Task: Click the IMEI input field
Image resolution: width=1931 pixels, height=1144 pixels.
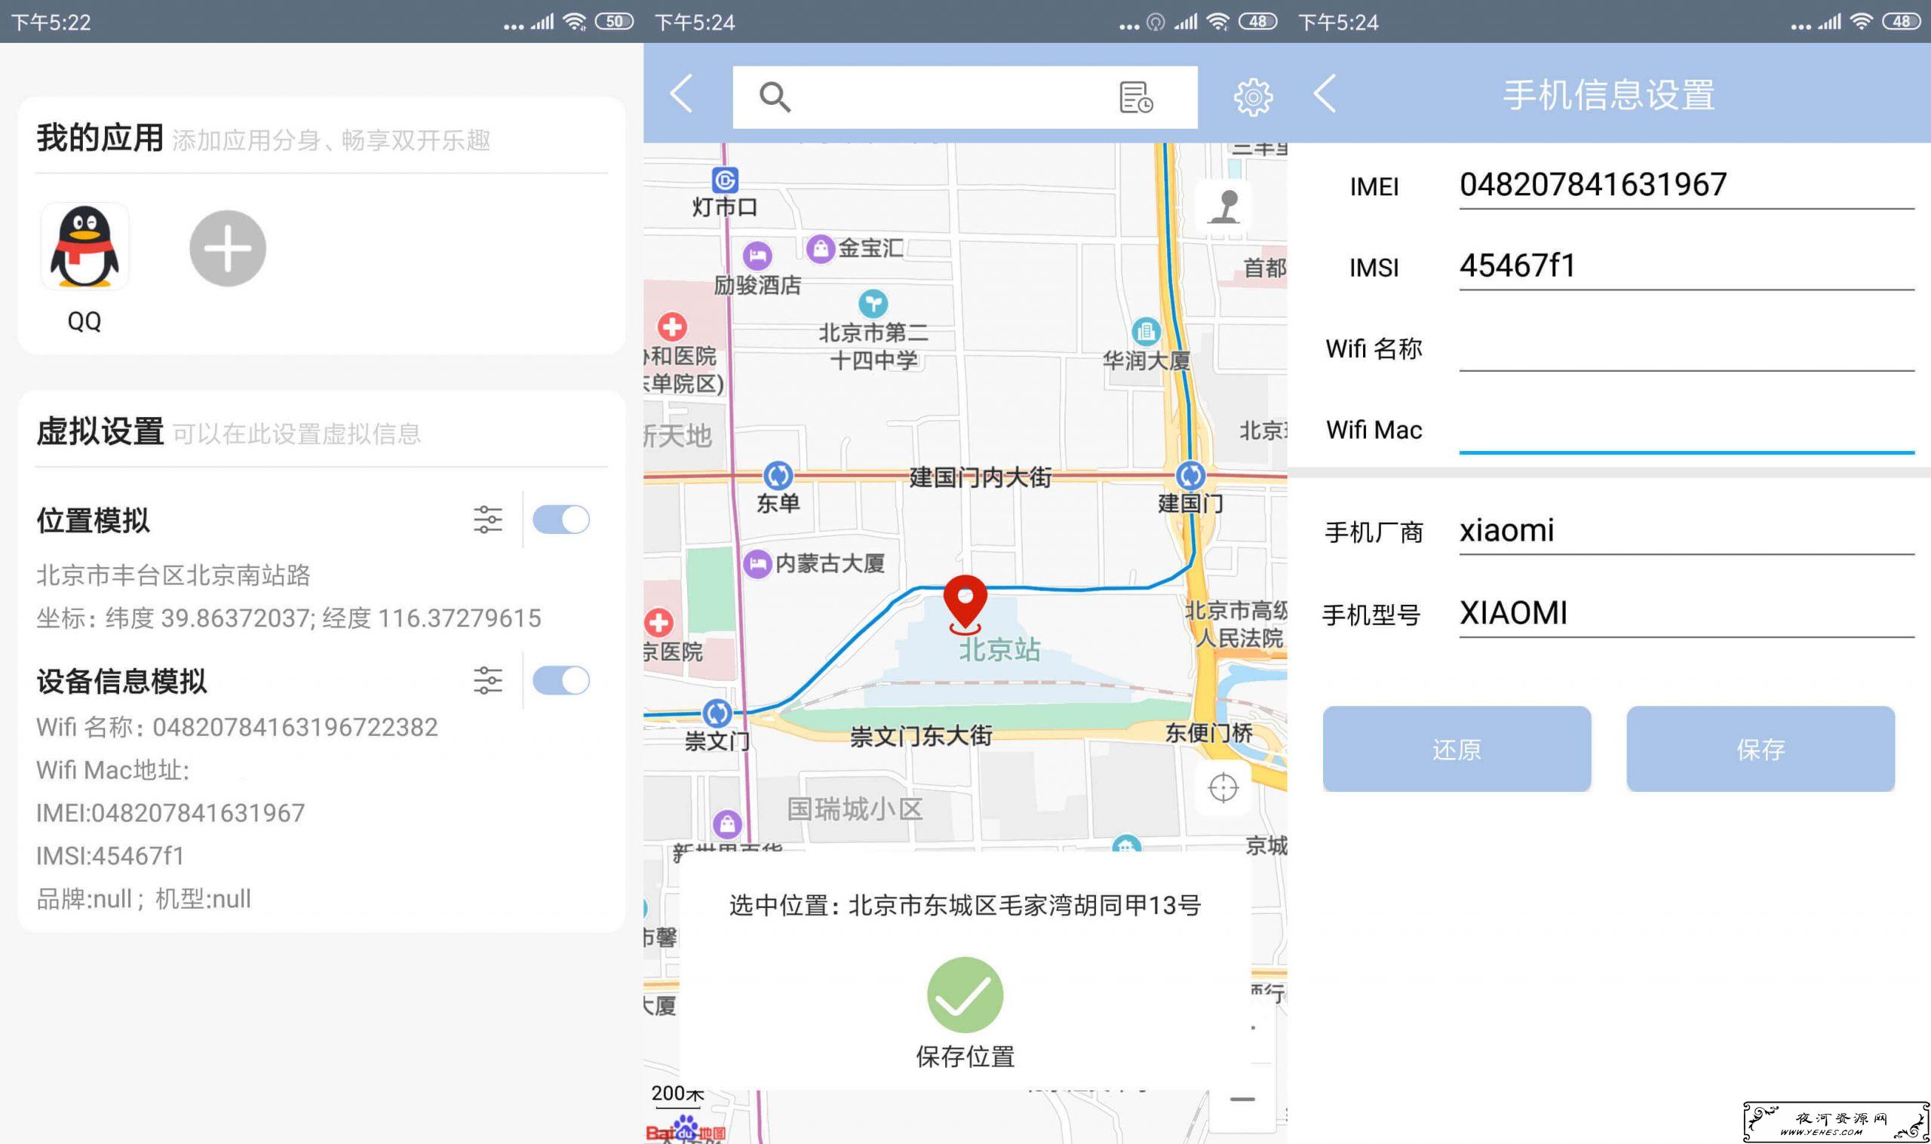Action: (x=1687, y=186)
